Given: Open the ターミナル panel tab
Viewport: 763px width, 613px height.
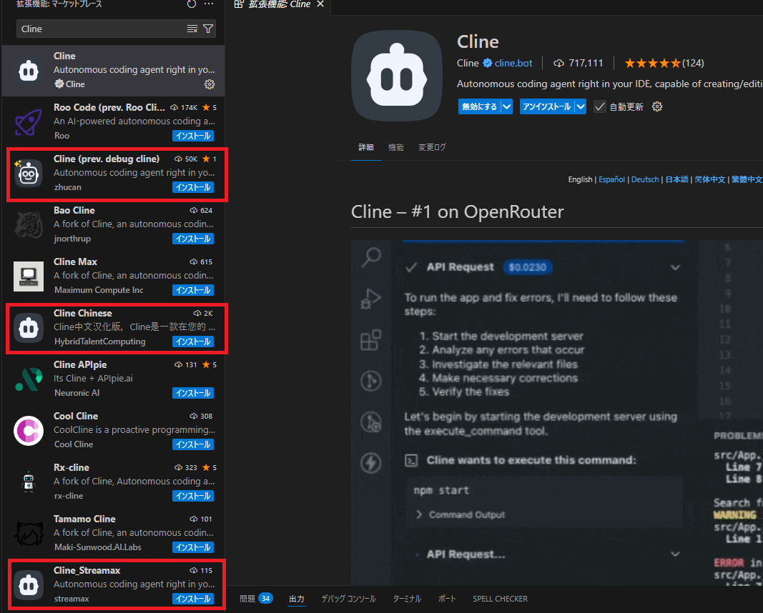Looking at the screenshot, I should [x=407, y=599].
